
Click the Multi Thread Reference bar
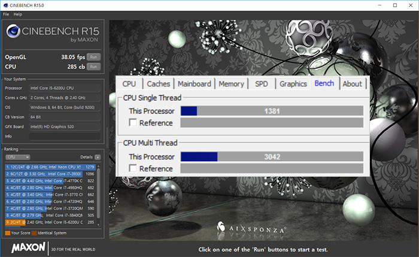click(x=272, y=168)
